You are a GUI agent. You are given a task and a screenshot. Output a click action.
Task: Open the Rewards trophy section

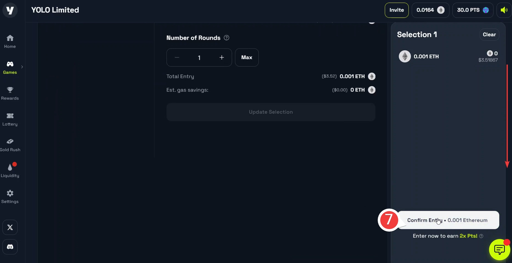click(10, 93)
